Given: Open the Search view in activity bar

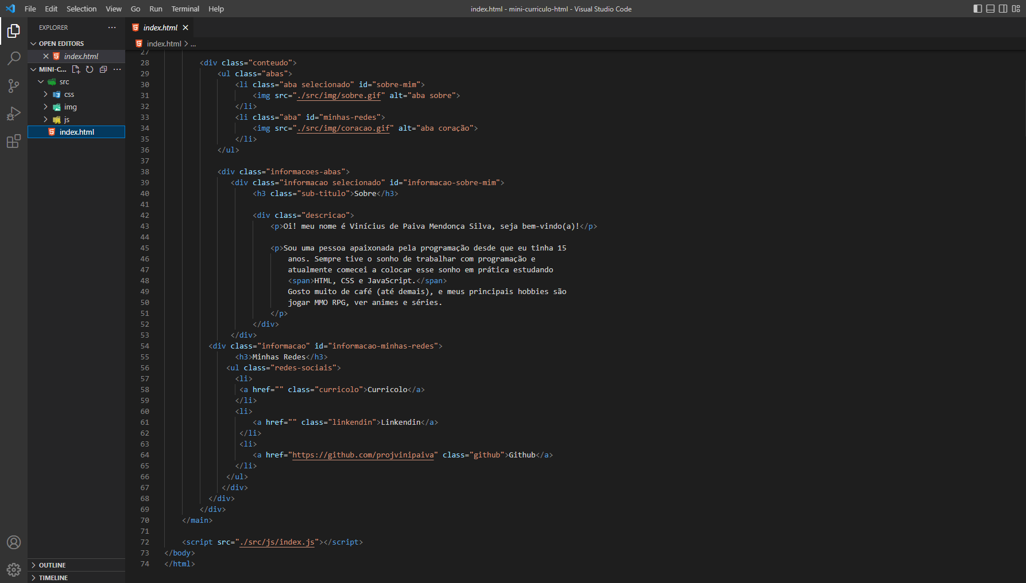Looking at the screenshot, I should click(14, 58).
